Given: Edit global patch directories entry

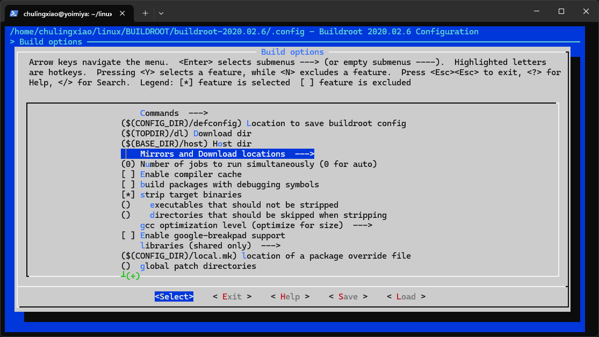Looking at the screenshot, I should click(189, 266).
